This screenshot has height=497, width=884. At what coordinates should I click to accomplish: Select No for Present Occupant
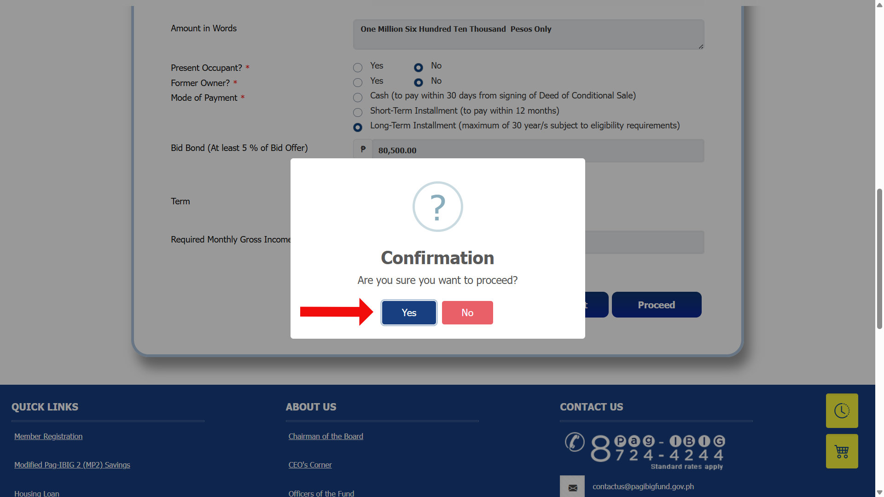coord(419,68)
